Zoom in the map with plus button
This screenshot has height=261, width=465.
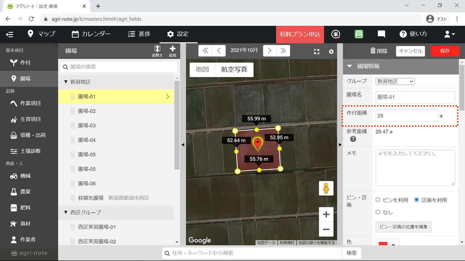click(x=326, y=215)
